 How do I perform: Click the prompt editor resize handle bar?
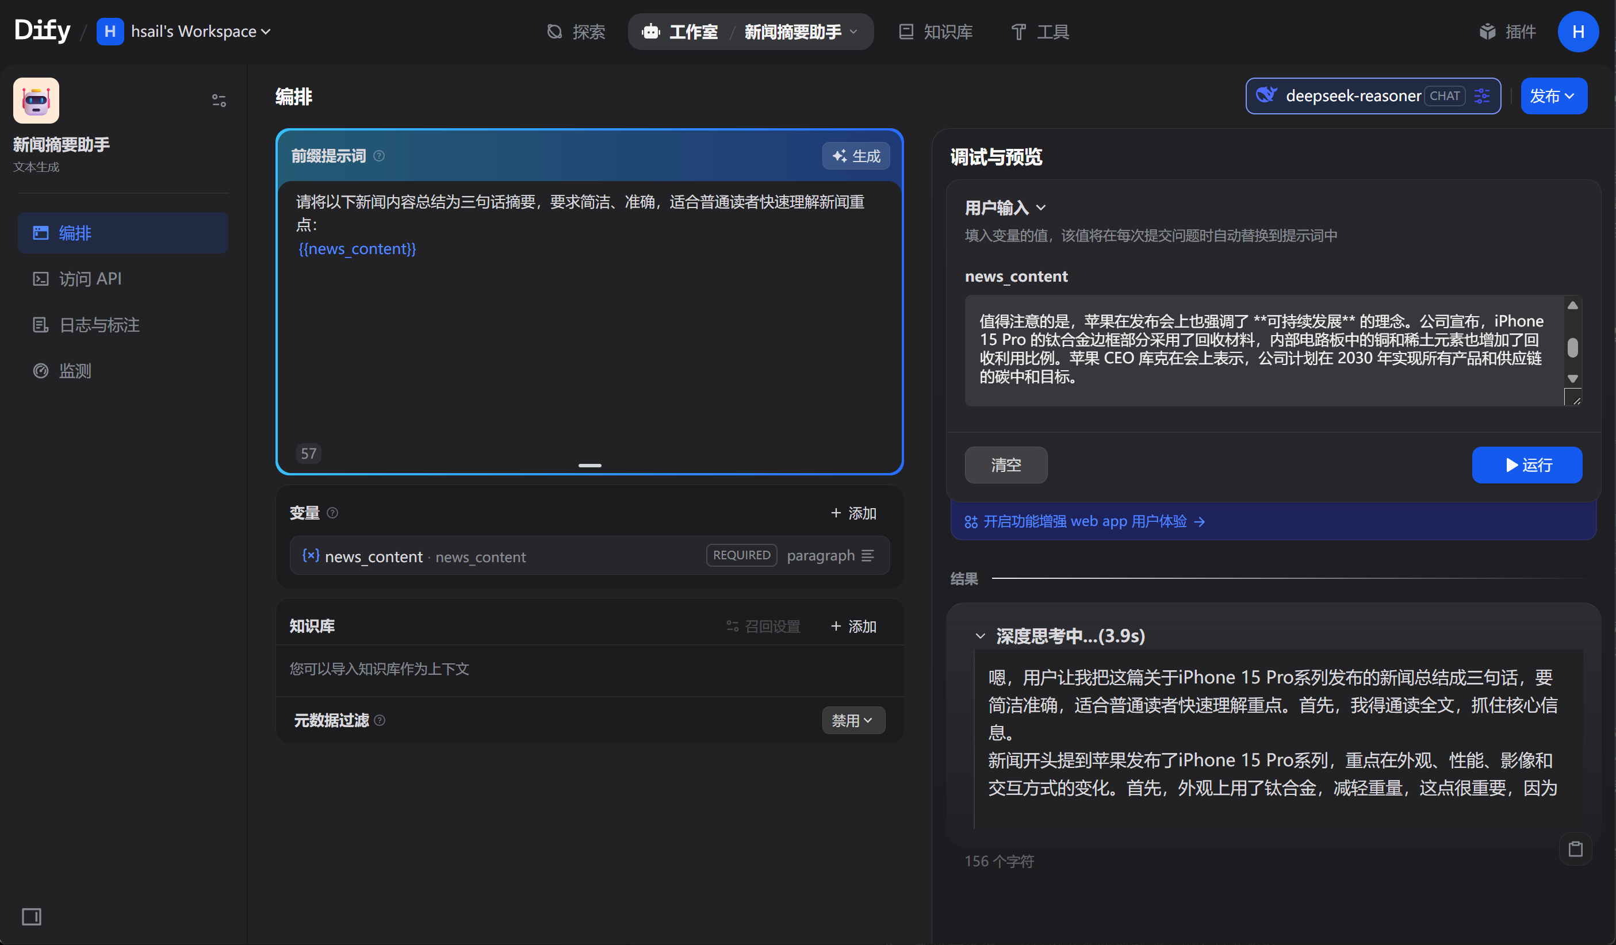tap(589, 466)
